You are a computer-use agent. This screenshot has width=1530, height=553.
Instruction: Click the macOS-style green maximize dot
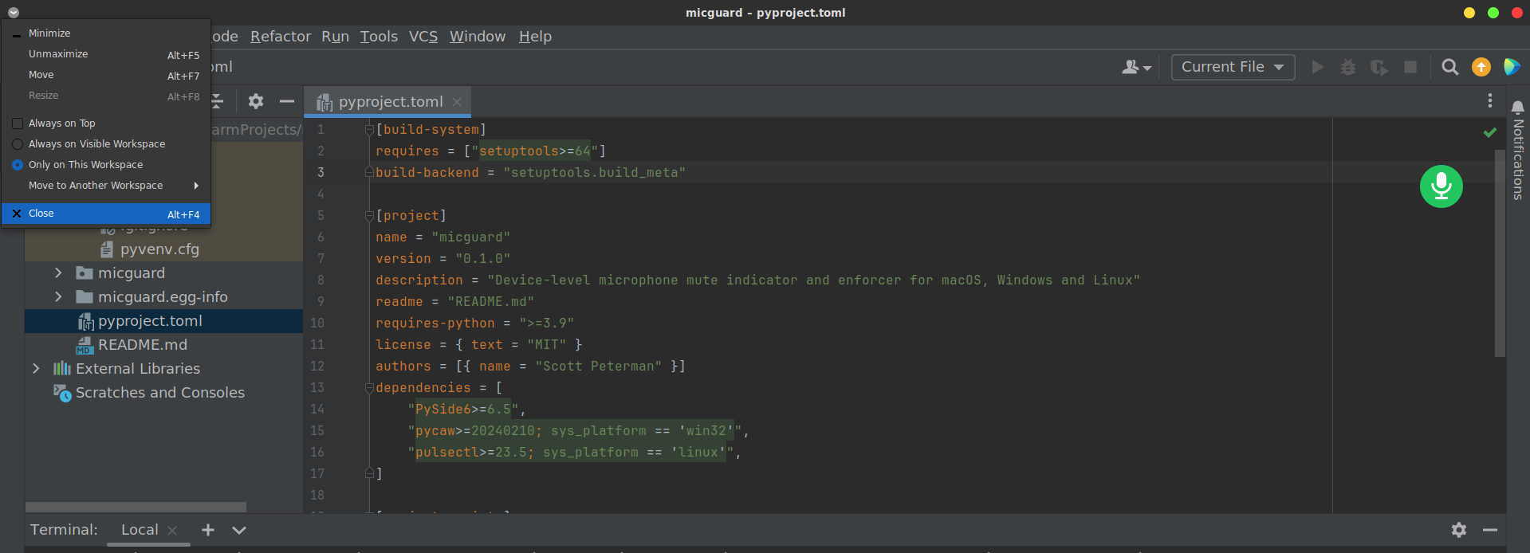coord(1493,13)
